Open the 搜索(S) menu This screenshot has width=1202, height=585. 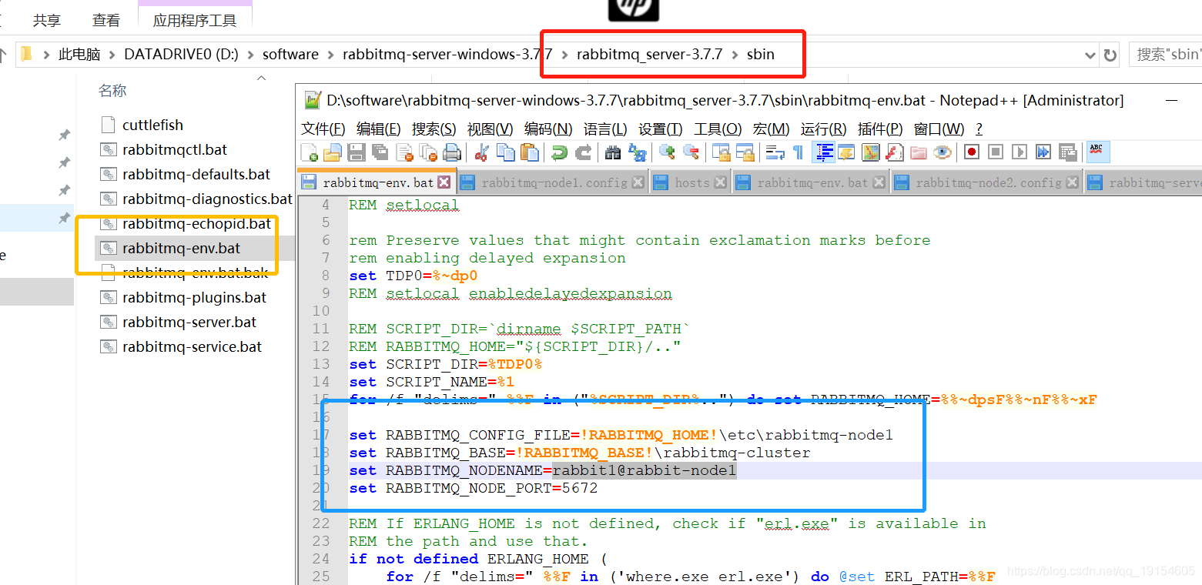434,129
